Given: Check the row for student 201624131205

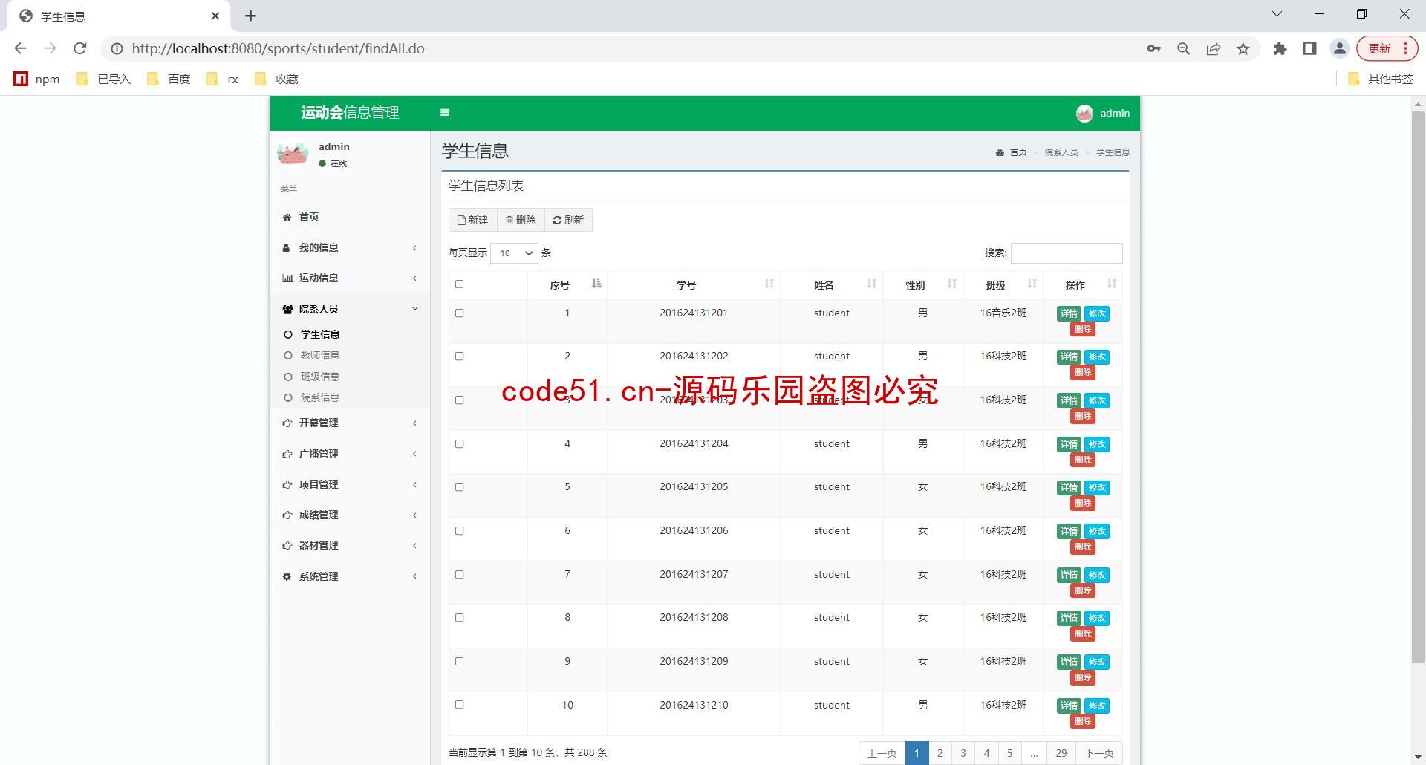Looking at the screenshot, I should point(459,486).
